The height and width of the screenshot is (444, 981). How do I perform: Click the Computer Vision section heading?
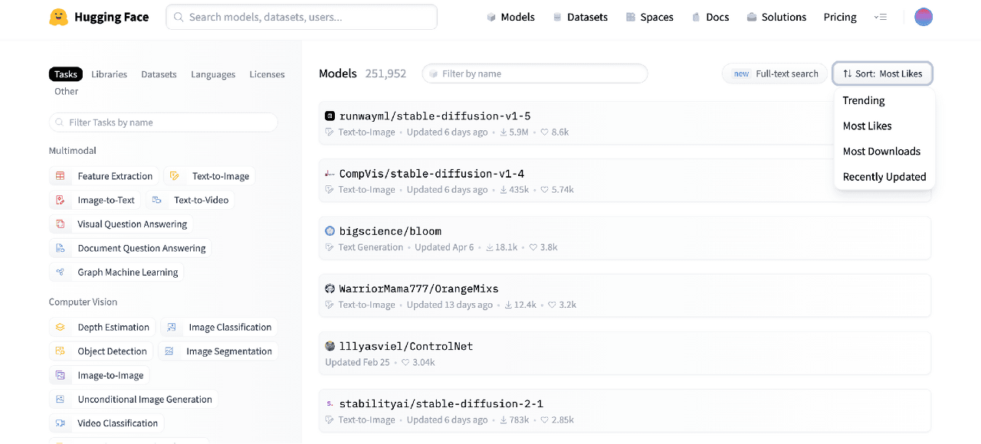(83, 302)
